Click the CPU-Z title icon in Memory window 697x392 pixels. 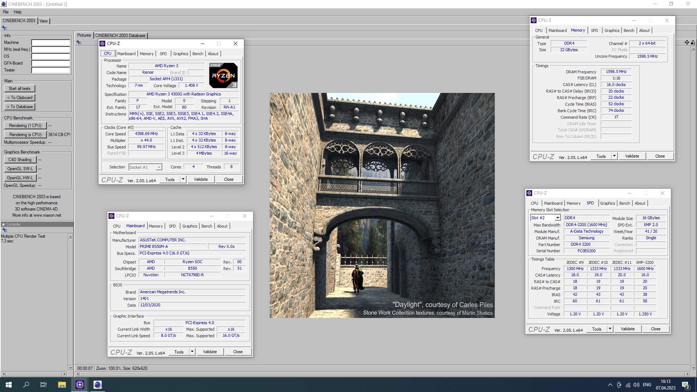534,20
